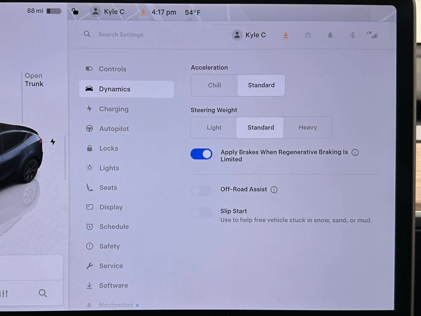Set steering weight to Light
This screenshot has height=316, width=421.
(214, 128)
